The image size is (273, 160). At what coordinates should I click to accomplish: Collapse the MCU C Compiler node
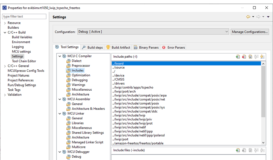60,56
